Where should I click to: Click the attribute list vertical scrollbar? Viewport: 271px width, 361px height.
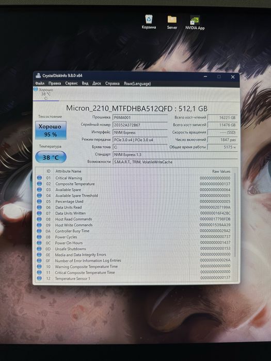pyautogui.click(x=235, y=214)
